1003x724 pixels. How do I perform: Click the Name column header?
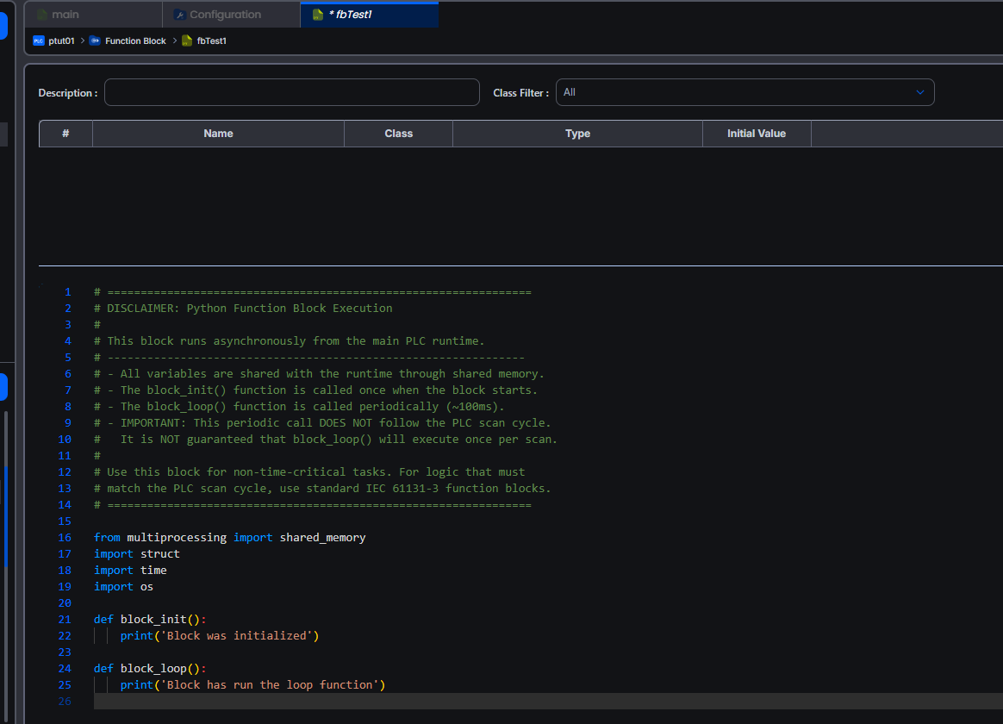tap(218, 134)
